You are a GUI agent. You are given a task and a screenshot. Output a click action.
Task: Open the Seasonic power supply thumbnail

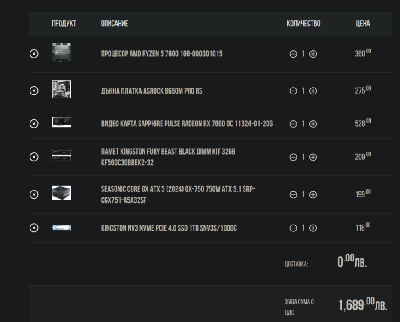coord(61,193)
